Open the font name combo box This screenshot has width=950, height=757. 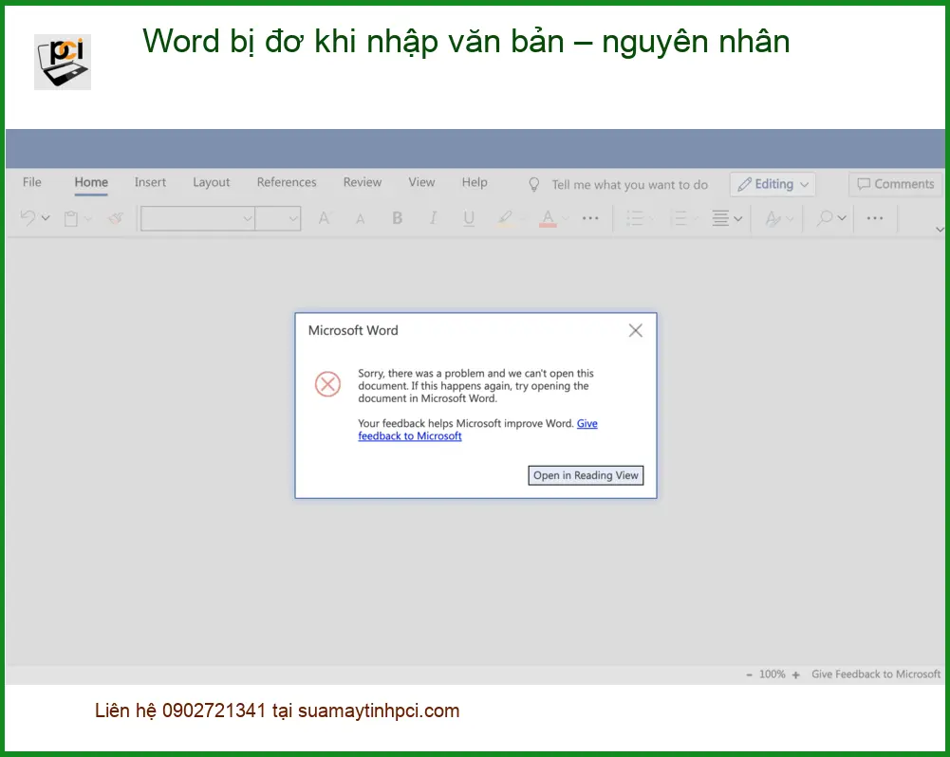197,218
